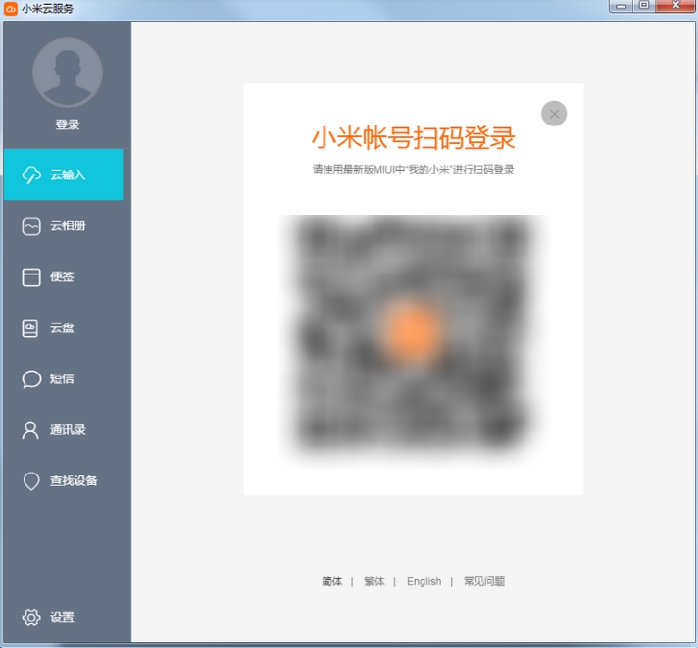Open the 云盘 sidebar item

pyautogui.click(x=63, y=328)
